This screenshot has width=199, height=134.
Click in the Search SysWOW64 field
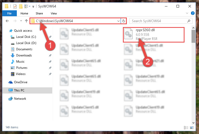159,21
